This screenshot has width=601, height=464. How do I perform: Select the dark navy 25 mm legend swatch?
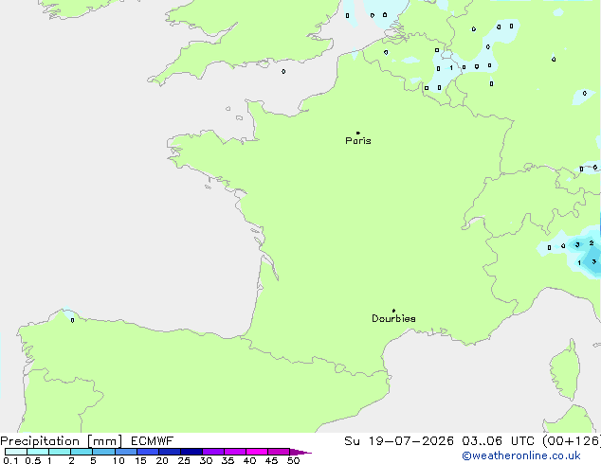tap(191, 452)
